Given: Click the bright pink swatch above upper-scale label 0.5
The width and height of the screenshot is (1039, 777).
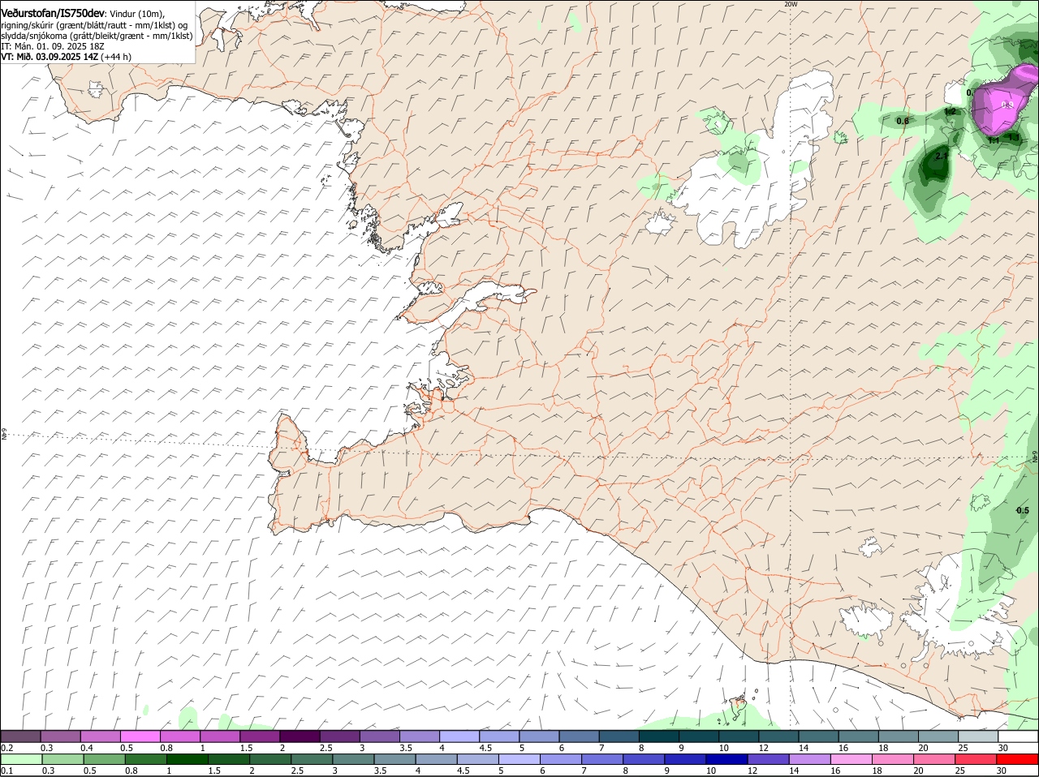Looking at the screenshot, I should coord(139,736).
